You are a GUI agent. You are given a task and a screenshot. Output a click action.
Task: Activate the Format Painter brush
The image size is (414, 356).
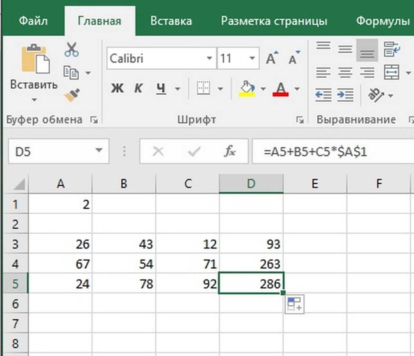[x=72, y=95]
